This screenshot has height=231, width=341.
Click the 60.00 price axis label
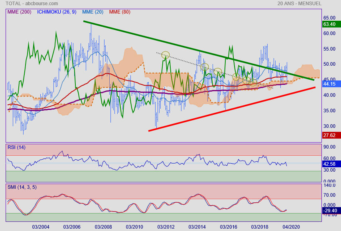coord(329,33)
